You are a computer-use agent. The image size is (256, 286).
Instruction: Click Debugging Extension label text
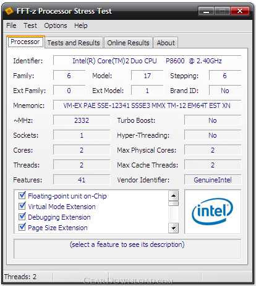(x=59, y=217)
